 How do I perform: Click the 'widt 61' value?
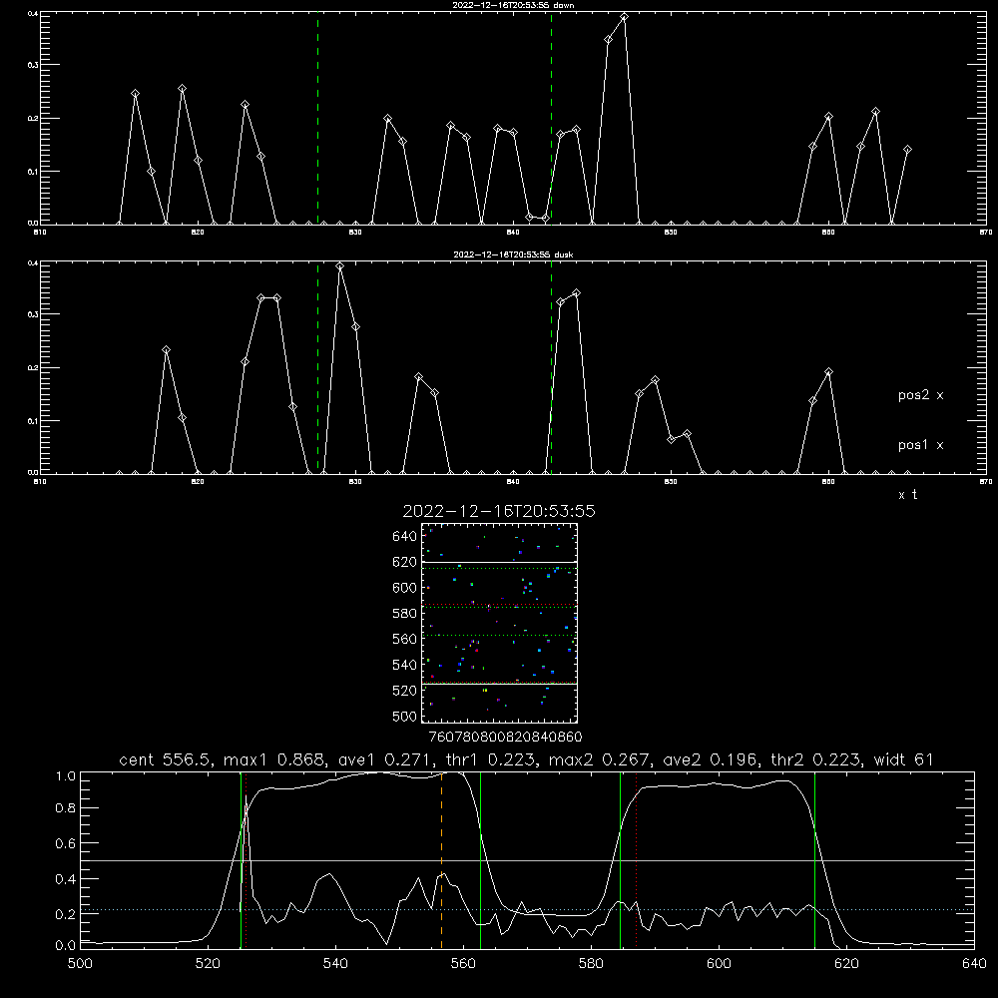click(x=904, y=759)
